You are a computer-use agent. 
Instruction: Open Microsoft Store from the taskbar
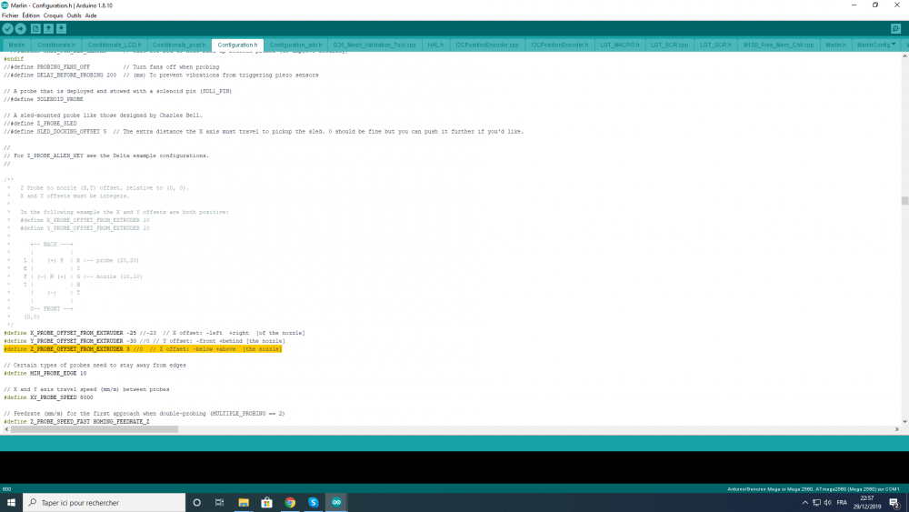[266, 503]
